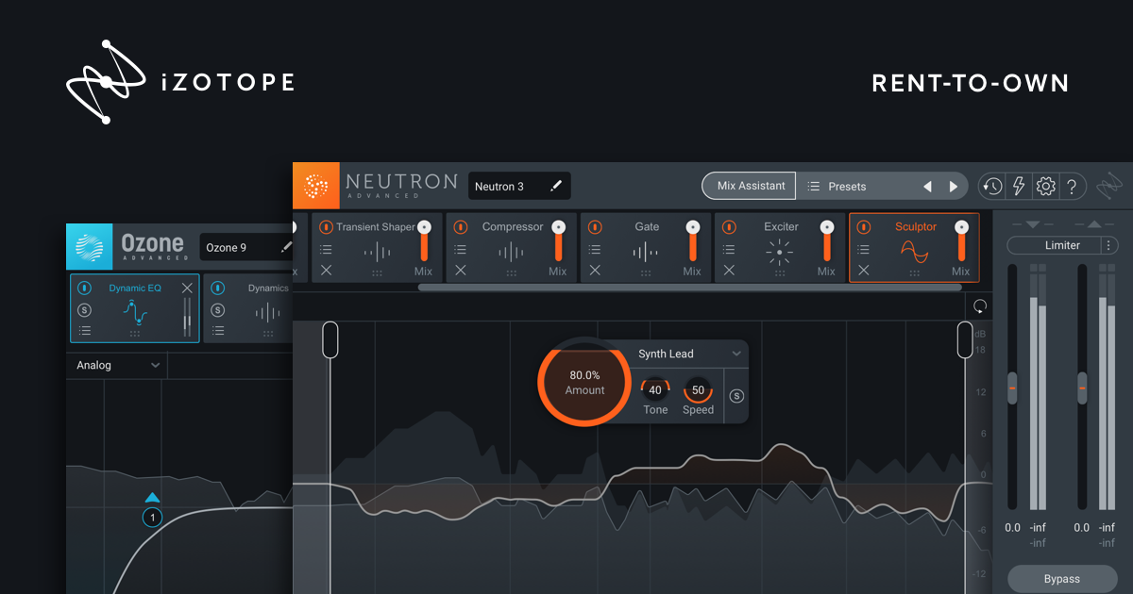Open Compressor module preset list icon
1133x594 pixels.
click(460, 250)
